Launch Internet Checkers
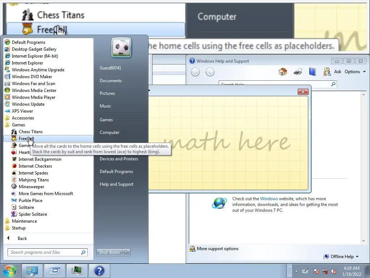The image size is (370, 278). pos(35,166)
